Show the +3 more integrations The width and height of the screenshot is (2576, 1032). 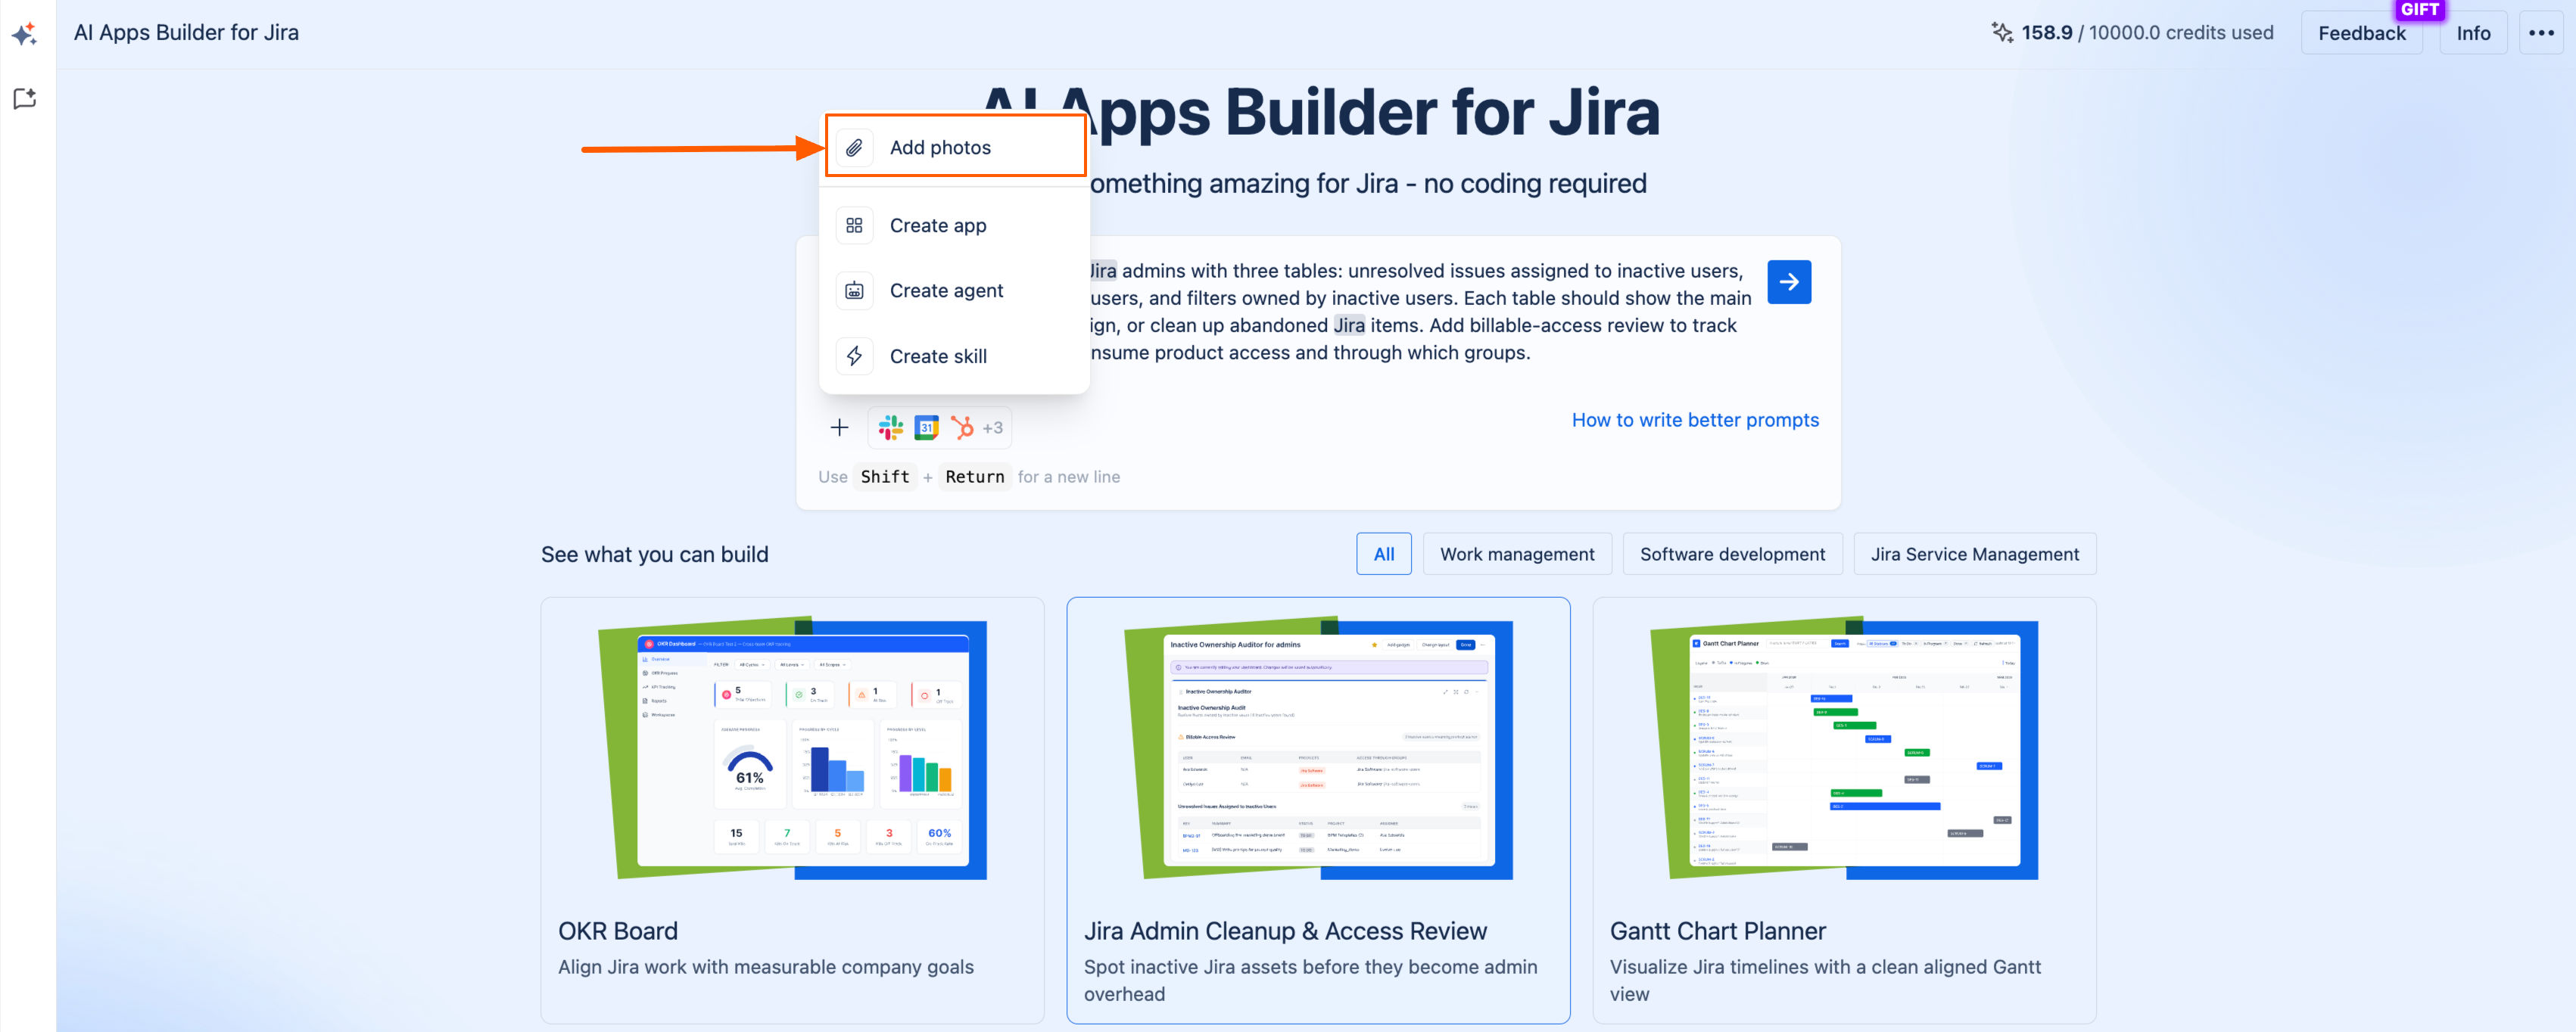coord(992,427)
